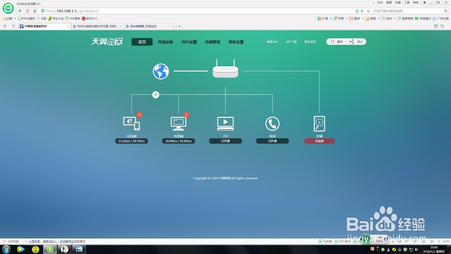
Task: Expand the address bar history dropdown arrow
Action: point(368,11)
